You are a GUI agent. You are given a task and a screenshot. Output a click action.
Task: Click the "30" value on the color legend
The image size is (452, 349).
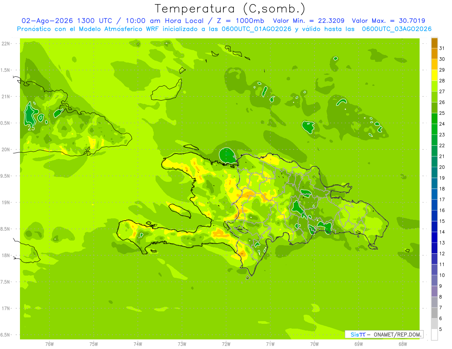click(442, 59)
